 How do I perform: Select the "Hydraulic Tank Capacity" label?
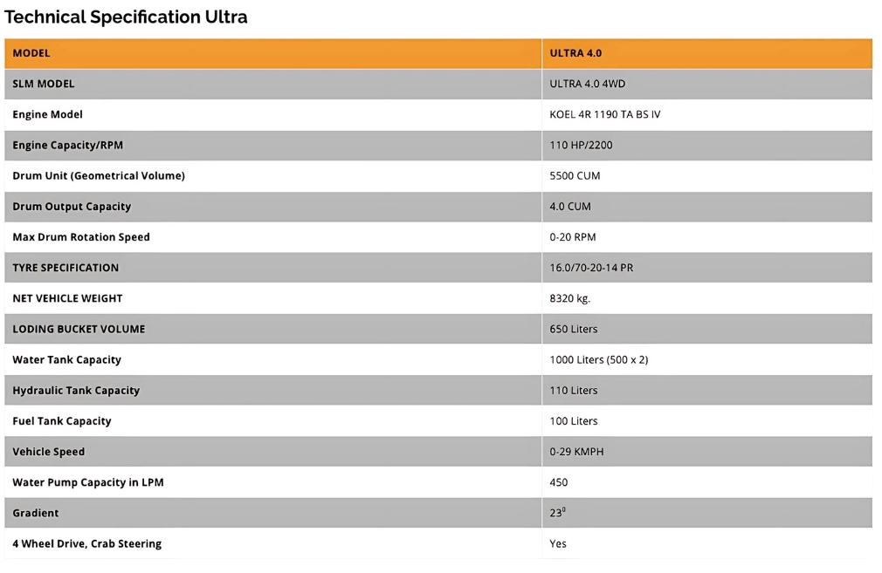click(x=76, y=391)
